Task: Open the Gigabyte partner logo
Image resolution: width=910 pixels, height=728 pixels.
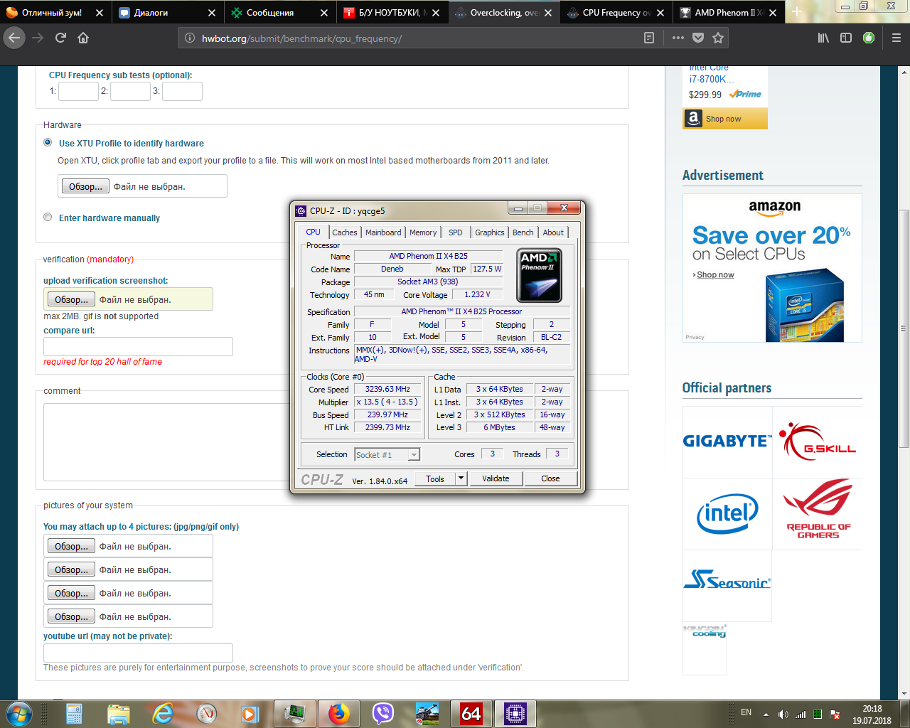Action: (x=727, y=441)
